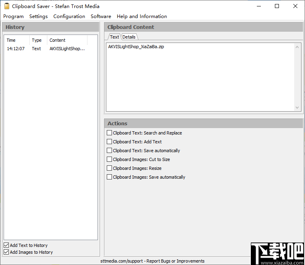Screen dimensions: 305x265
Task: Minimize the Clipboard Saver window
Action: coord(259,6)
